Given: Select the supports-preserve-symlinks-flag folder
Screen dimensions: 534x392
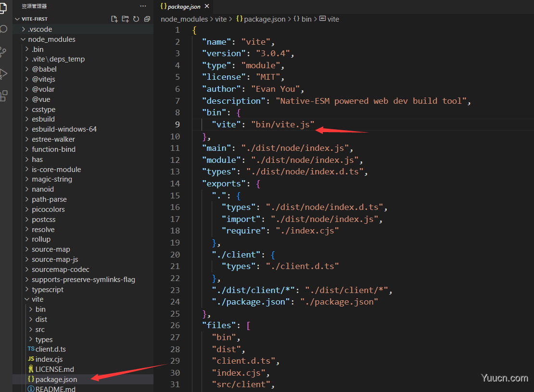Looking at the screenshot, I should coord(83,280).
